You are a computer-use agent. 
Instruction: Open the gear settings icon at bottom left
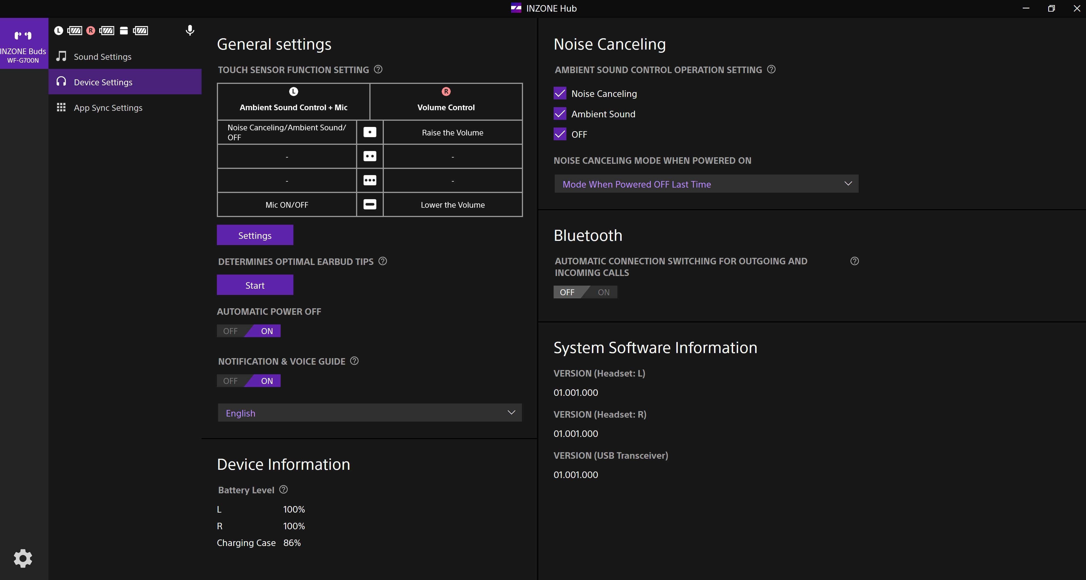click(23, 558)
